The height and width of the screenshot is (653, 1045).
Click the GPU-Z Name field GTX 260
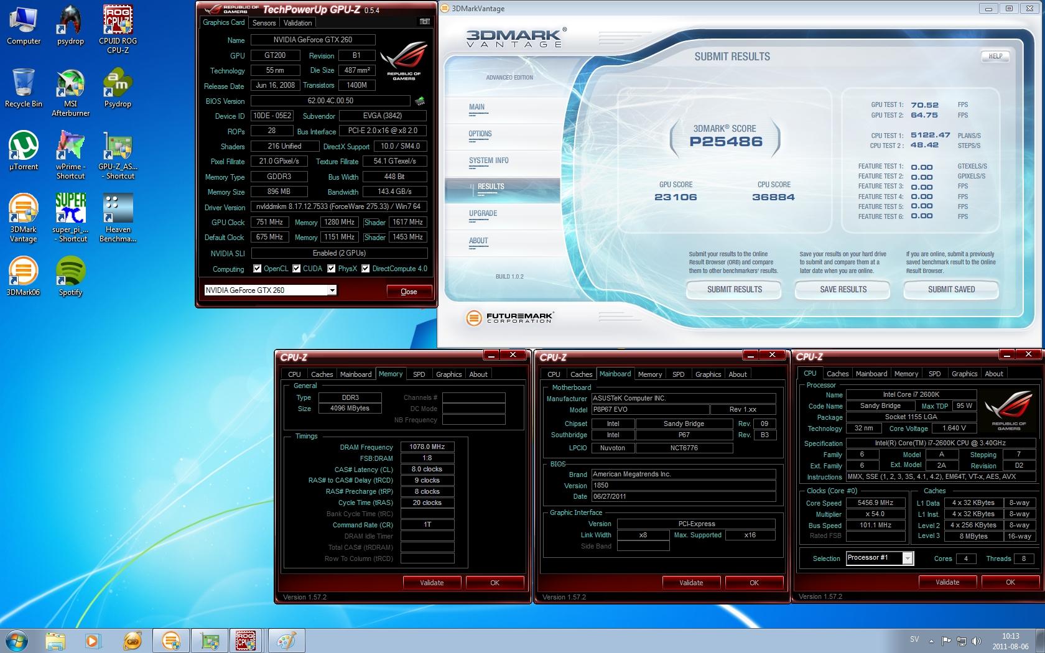[x=313, y=40]
